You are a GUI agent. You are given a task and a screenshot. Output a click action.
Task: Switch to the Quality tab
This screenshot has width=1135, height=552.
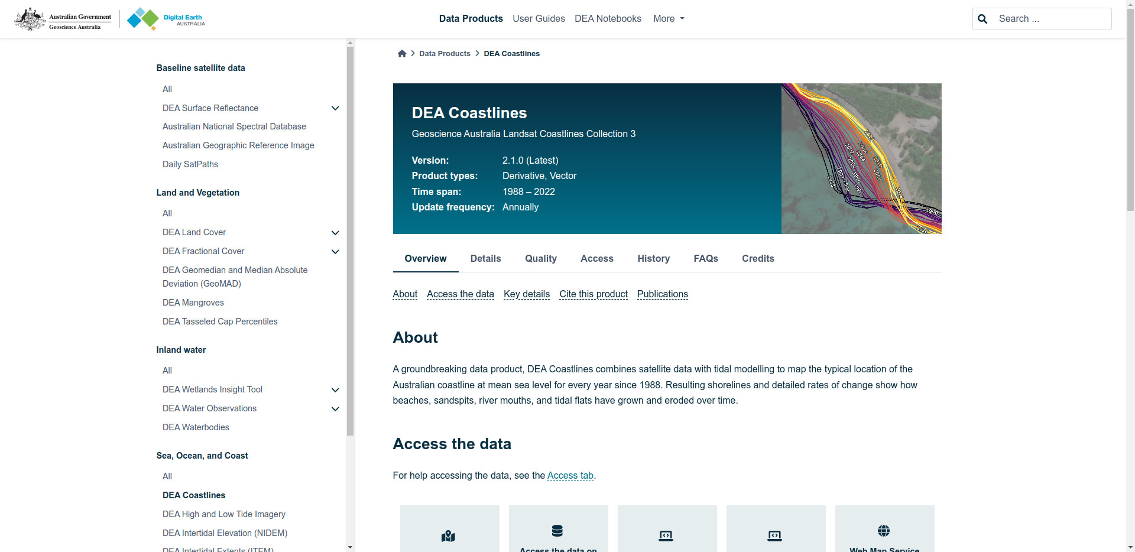tap(540, 259)
